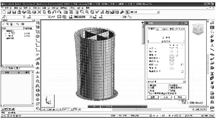Toggle the checked checkbox beside radio buttons
Viewport: 218px width, 120px height.
pyautogui.click(x=169, y=85)
